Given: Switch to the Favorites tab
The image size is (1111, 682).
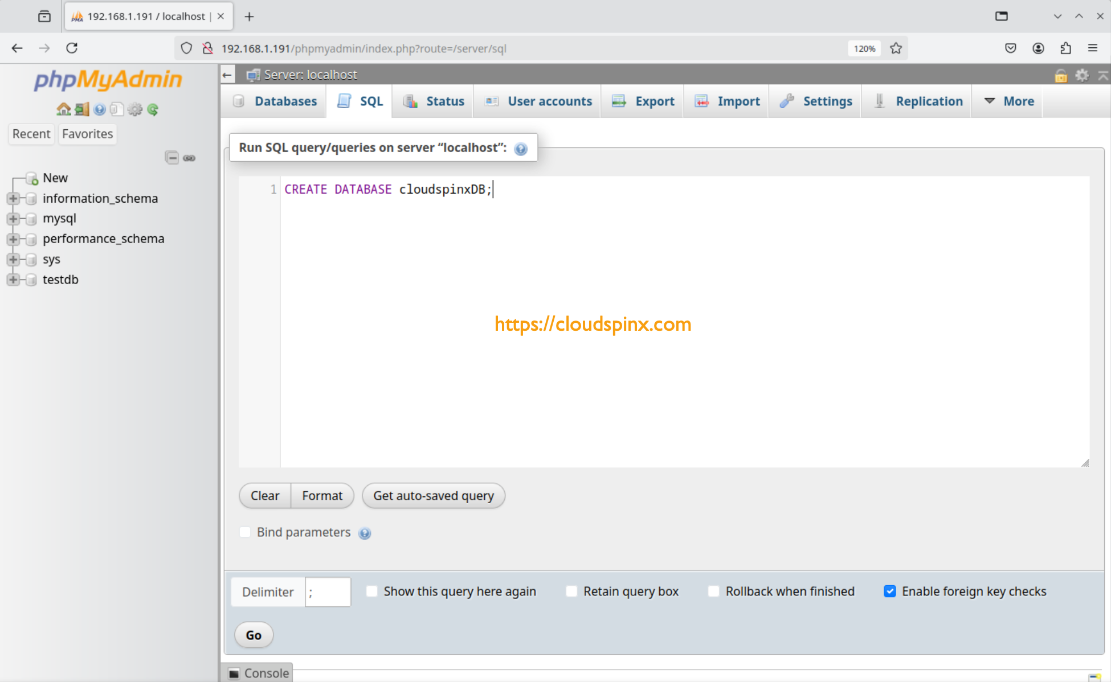Looking at the screenshot, I should tap(87, 134).
